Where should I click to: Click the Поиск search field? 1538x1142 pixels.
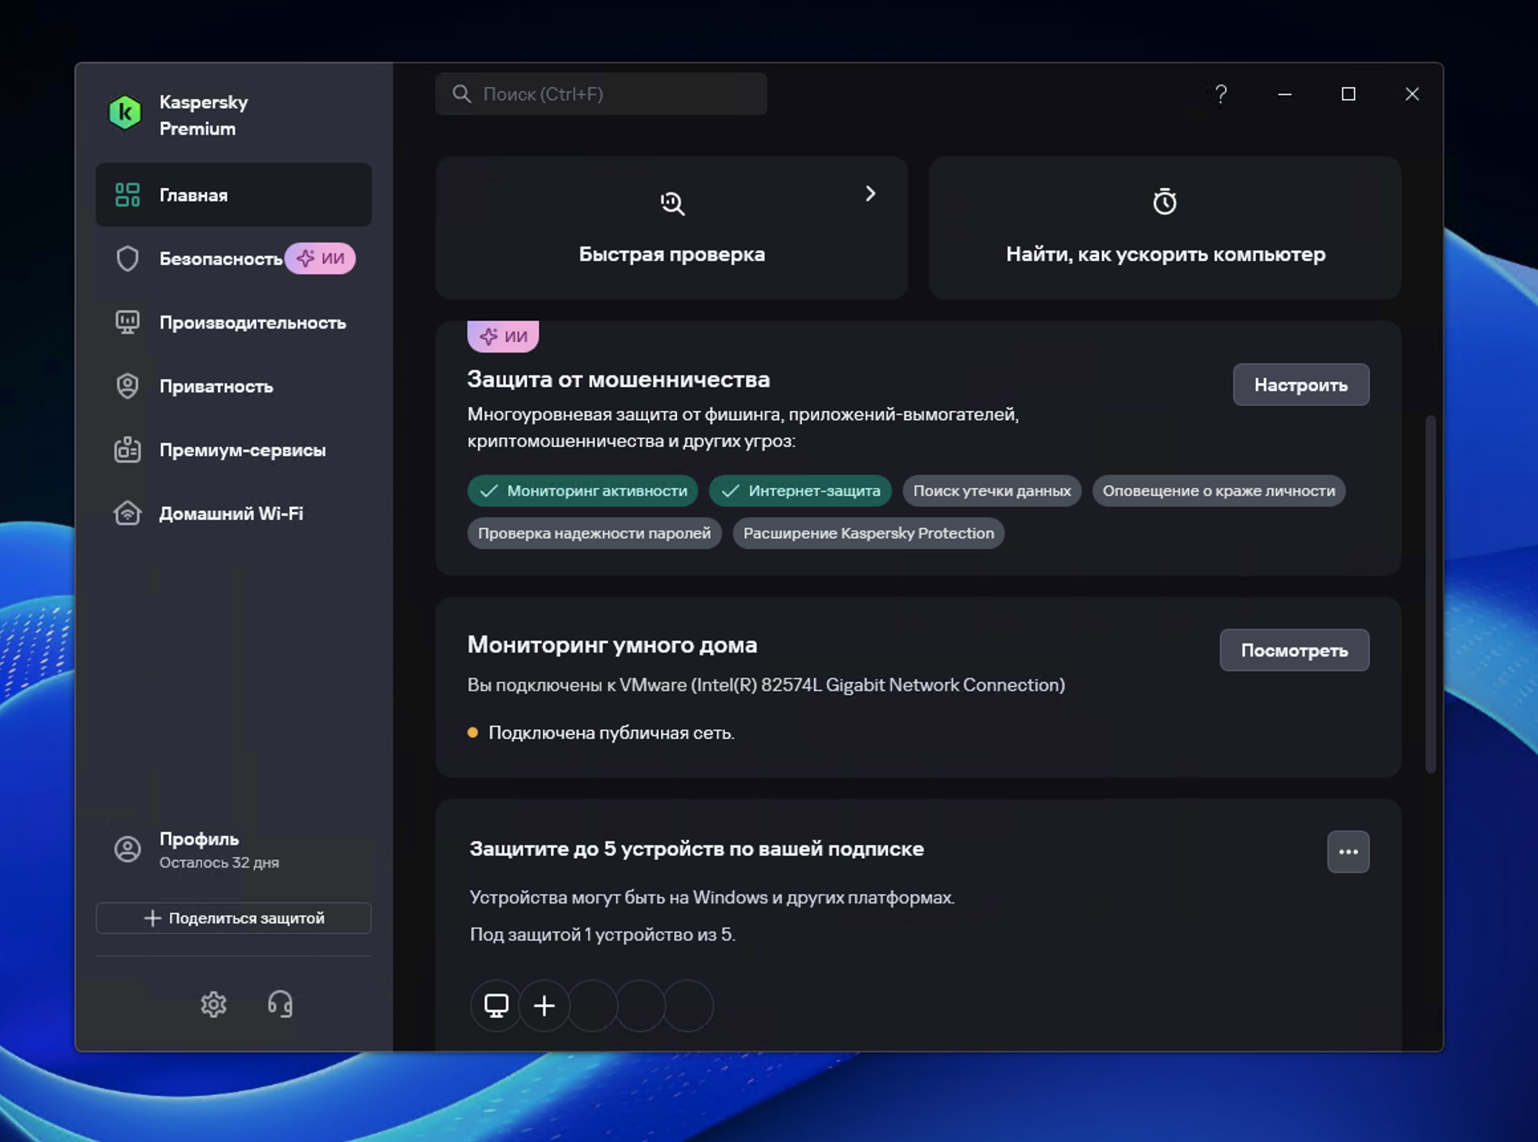click(x=601, y=94)
